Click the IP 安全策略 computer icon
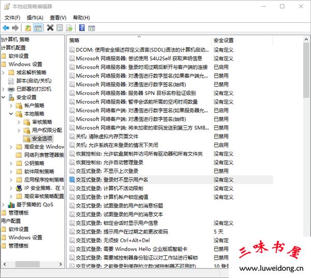Screen dimensions: 311x278 pos(19,188)
